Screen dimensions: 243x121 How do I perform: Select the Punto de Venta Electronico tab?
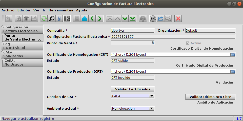click(x=23, y=37)
